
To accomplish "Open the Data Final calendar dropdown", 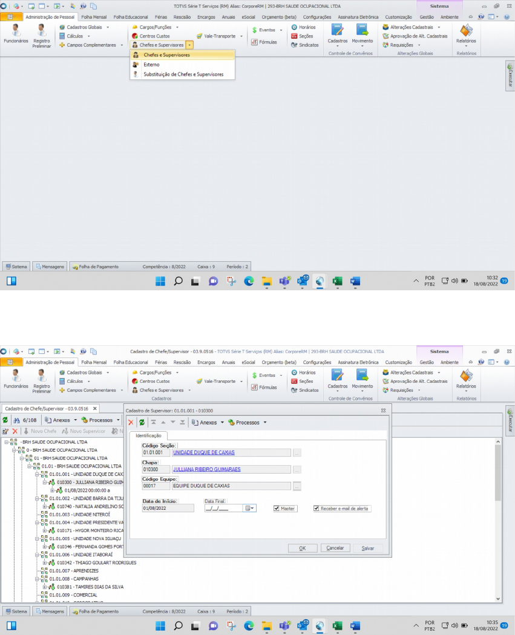I will (248, 509).
